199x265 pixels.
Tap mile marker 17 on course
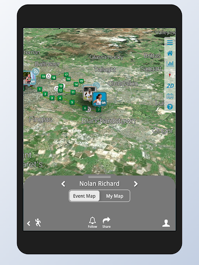pos(66,75)
